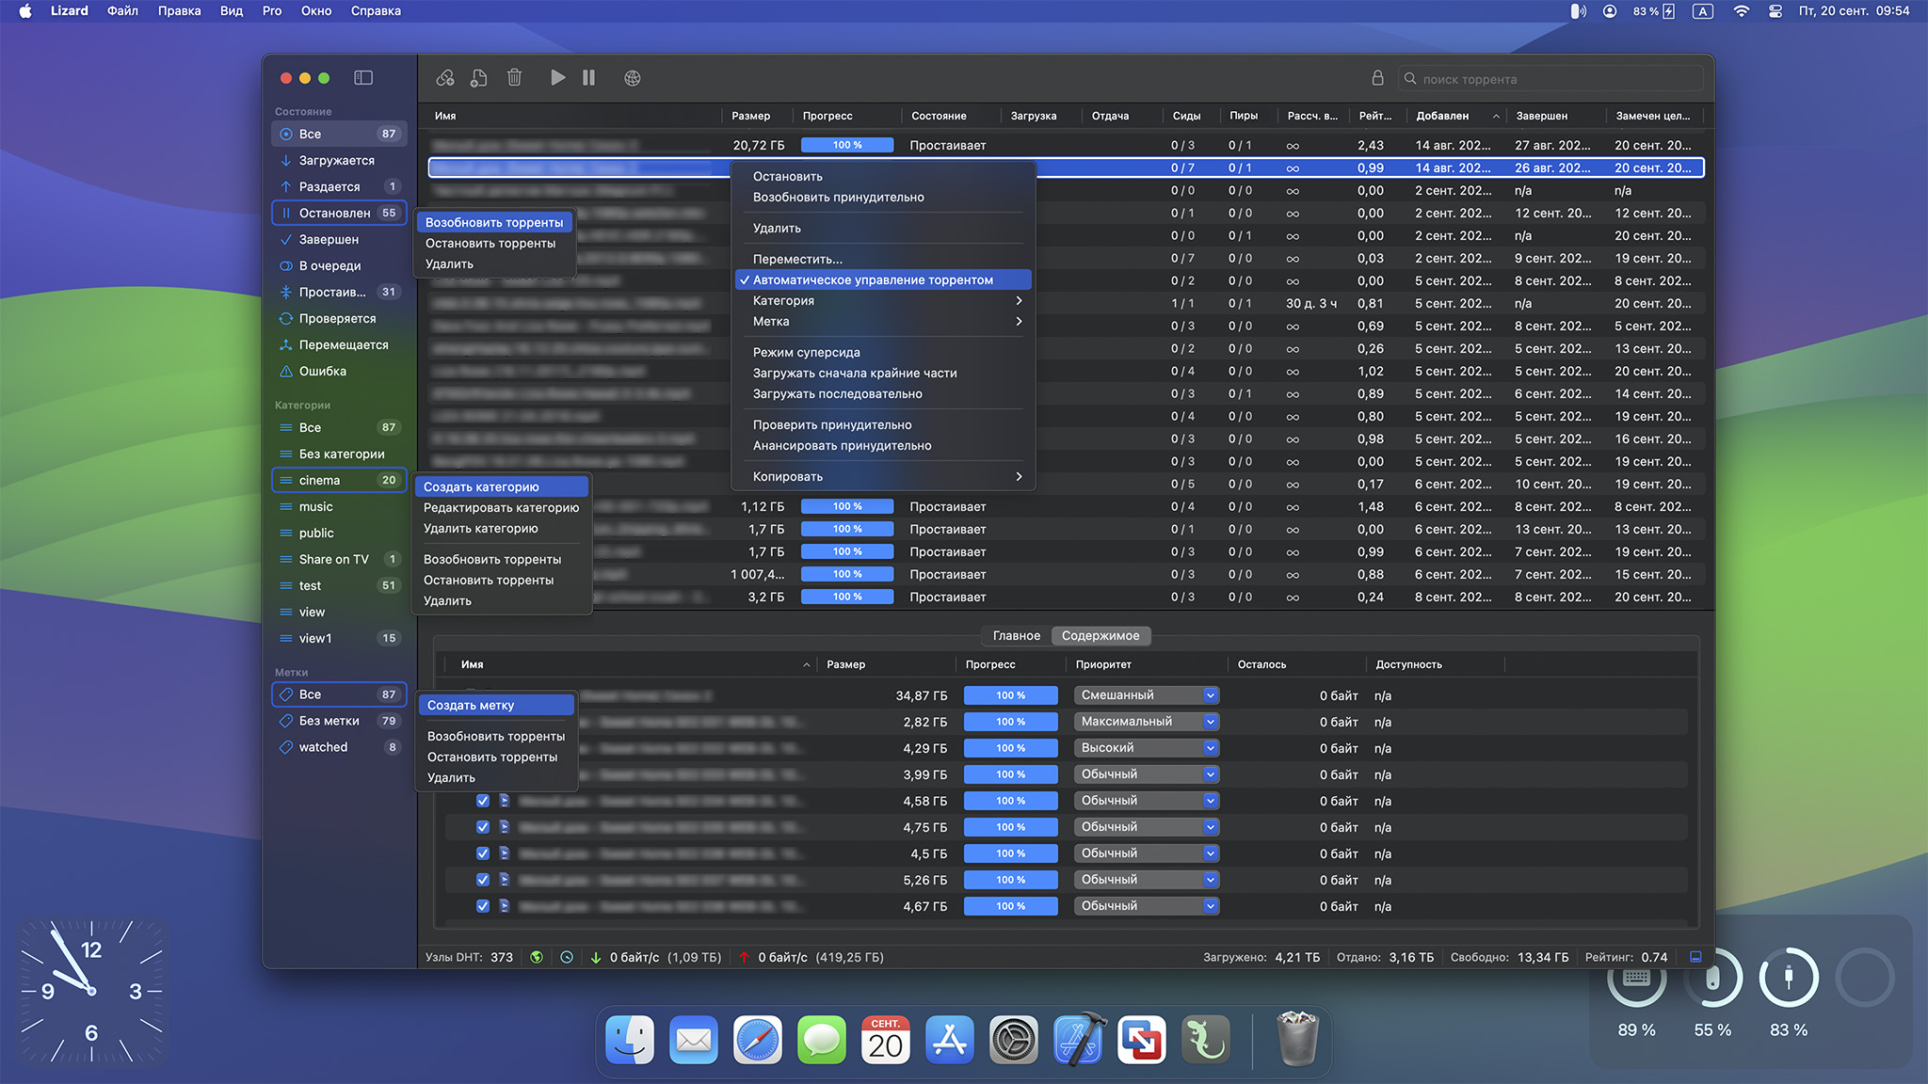Sort files by the Приоритет column header
1928x1084 pixels.
[1146, 664]
